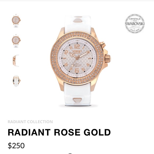Viewport: 154px width, 154px height.
Task: Show the side-profile watch thumbnail
Action: (x=16, y=61)
